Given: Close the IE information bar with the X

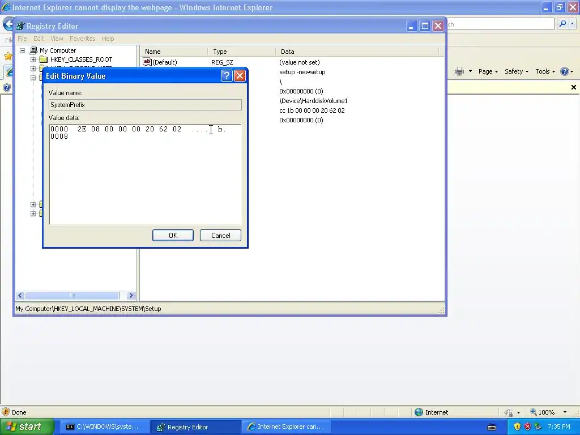Looking at the screenshot, I should (x=573, y=87).
